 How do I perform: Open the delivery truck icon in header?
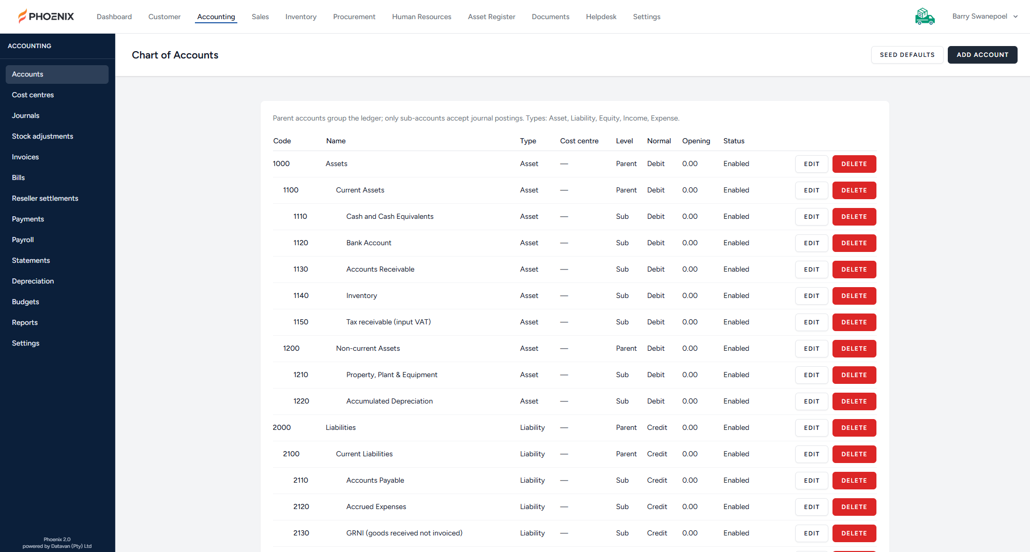point(925,17)
